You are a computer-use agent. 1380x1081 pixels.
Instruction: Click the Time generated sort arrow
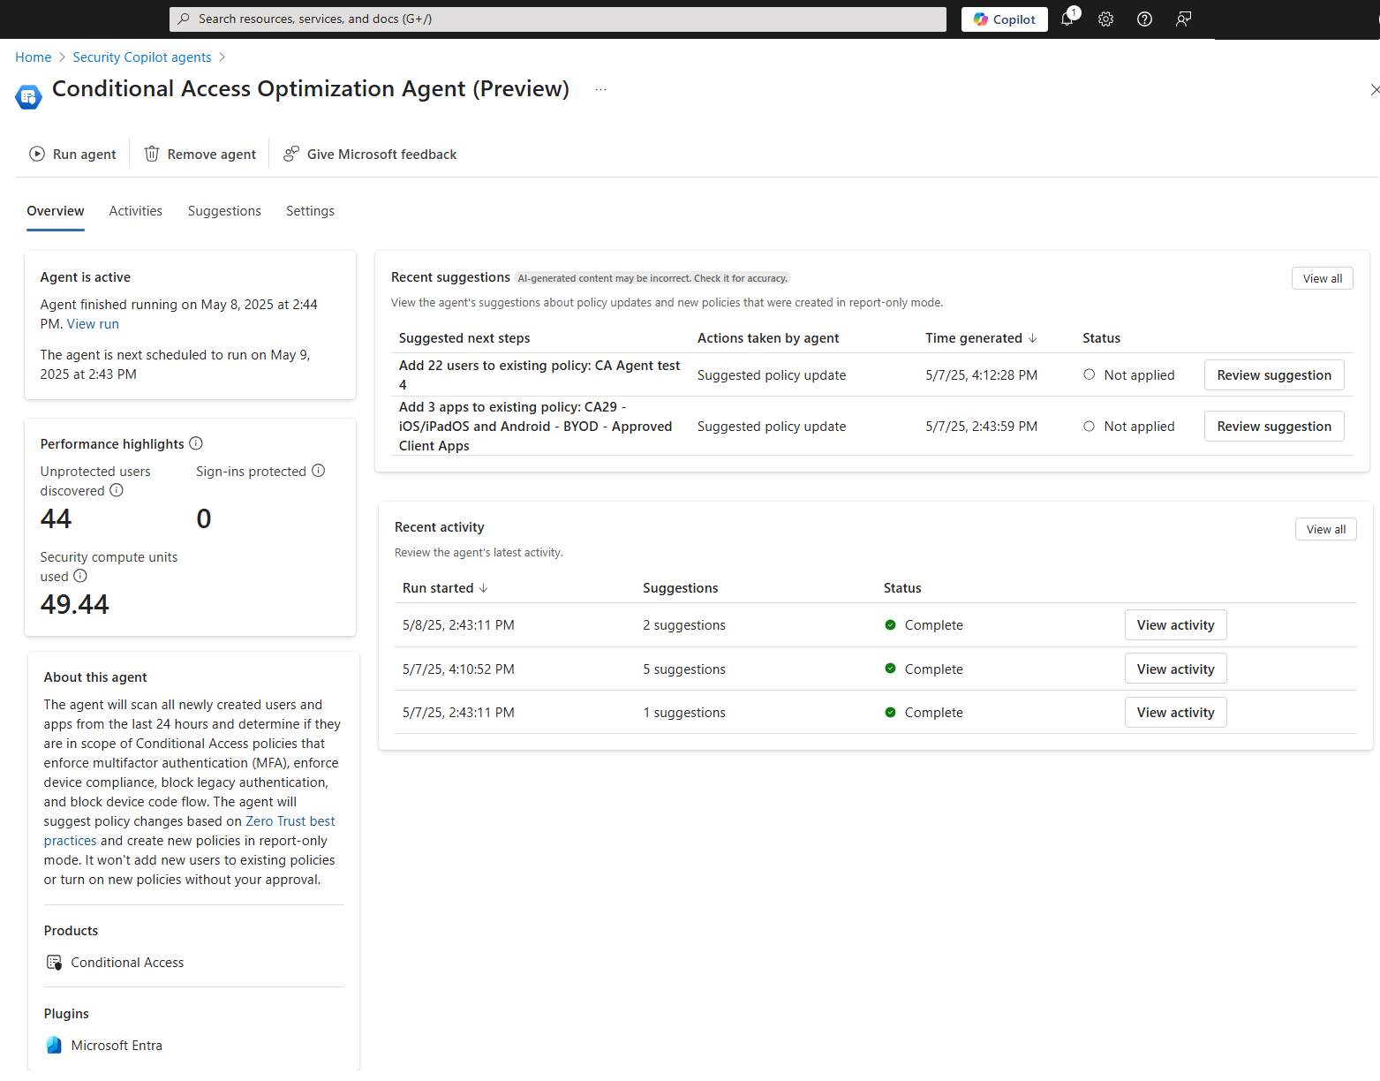[x=1032, y=338]
